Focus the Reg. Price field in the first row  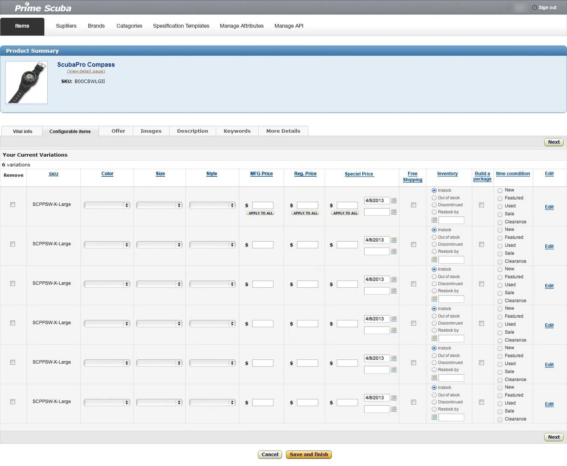coord(308,205)
